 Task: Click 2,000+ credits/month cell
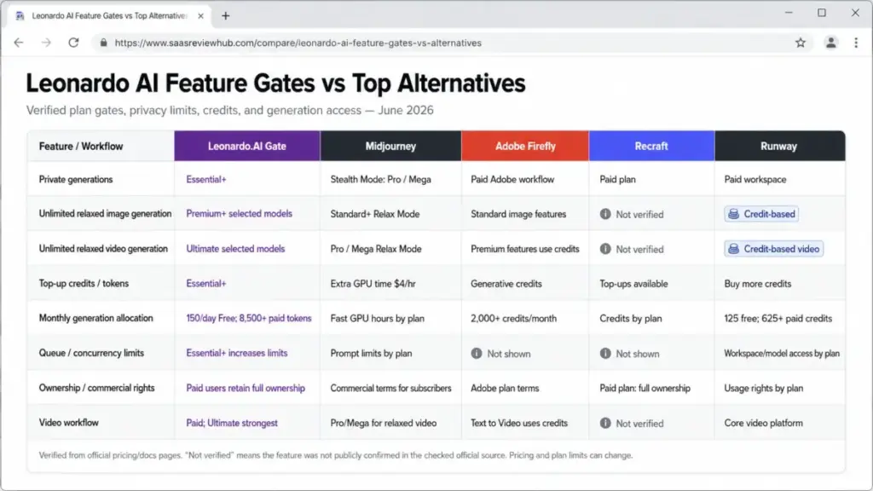pyautogui.click(x=513, y=319)
